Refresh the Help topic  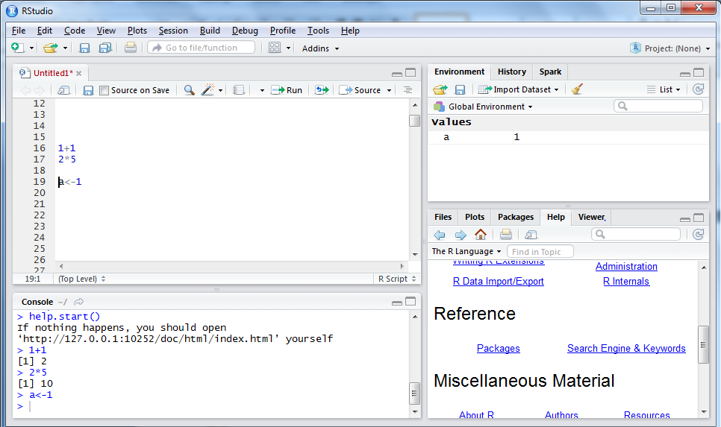coord(698,235)
